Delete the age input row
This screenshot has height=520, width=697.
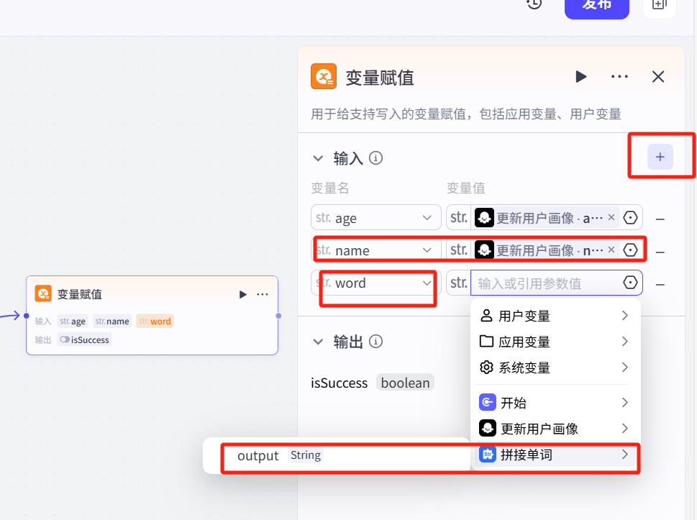click(660, 219)
